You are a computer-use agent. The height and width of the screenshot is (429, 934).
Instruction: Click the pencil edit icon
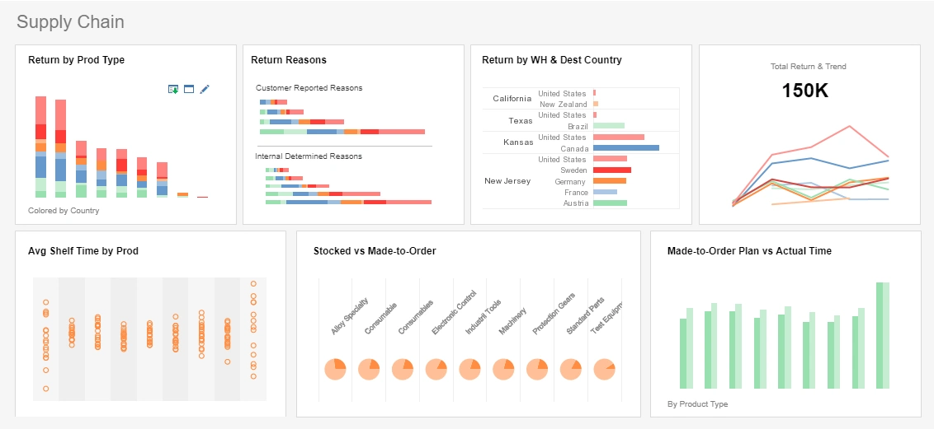[205, 89]
